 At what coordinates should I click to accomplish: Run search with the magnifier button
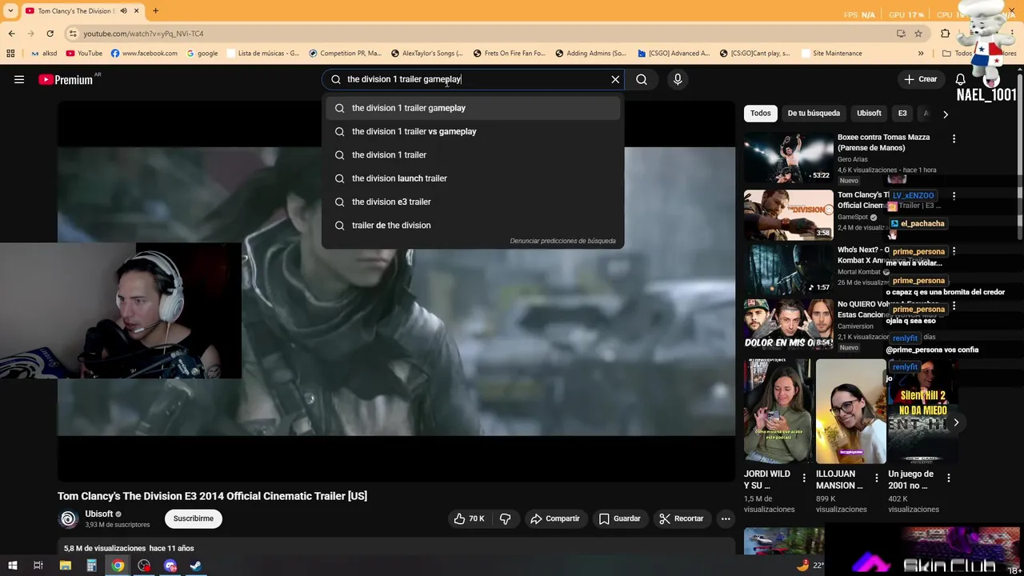click(x=642, y=79)
